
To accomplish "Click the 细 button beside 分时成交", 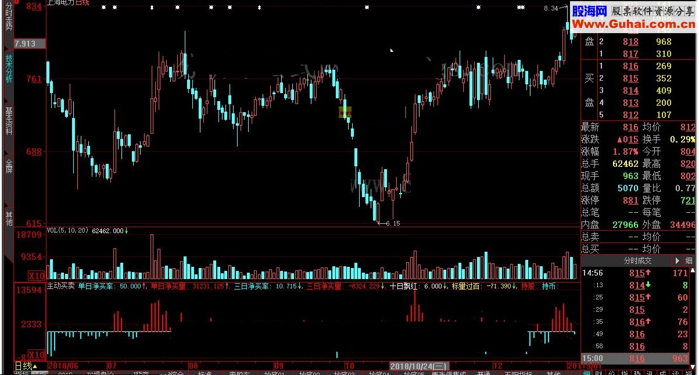I will click(689, 261).
